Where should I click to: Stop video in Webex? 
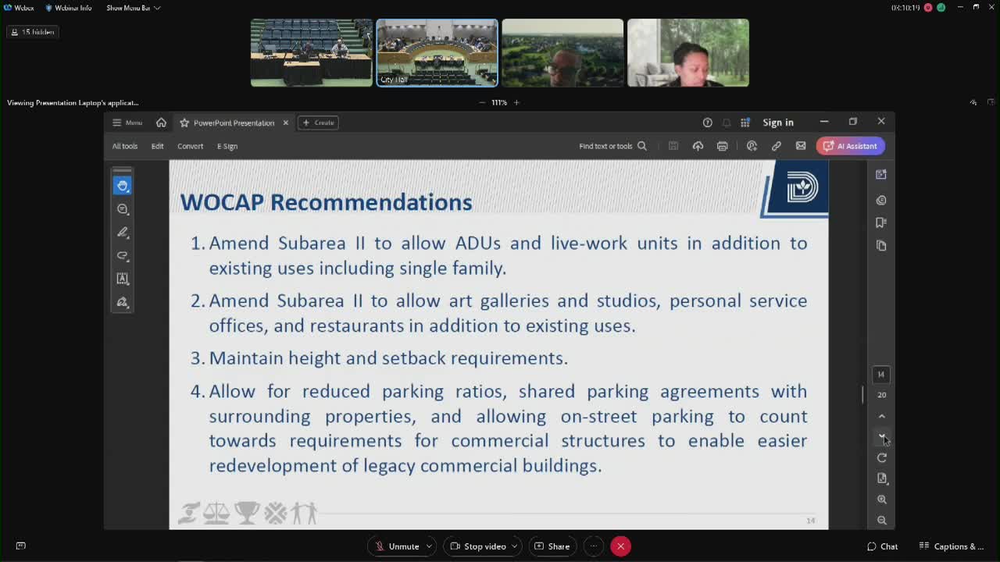tap(477, 546)
